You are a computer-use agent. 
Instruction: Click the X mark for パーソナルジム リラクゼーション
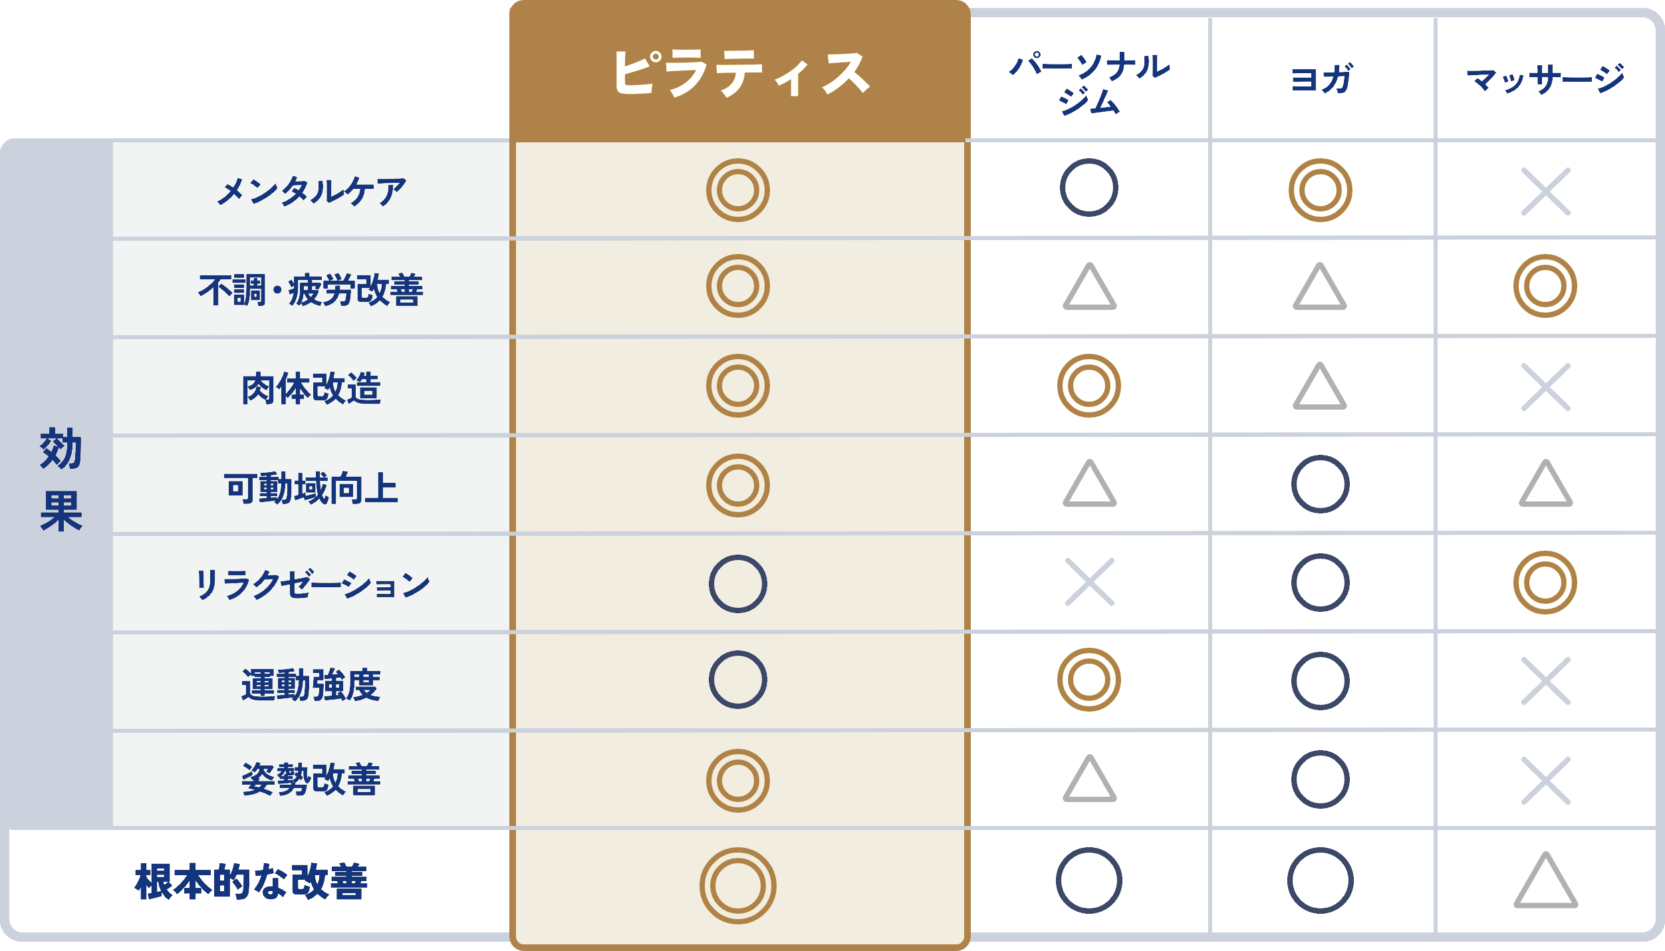(1089, 583)
